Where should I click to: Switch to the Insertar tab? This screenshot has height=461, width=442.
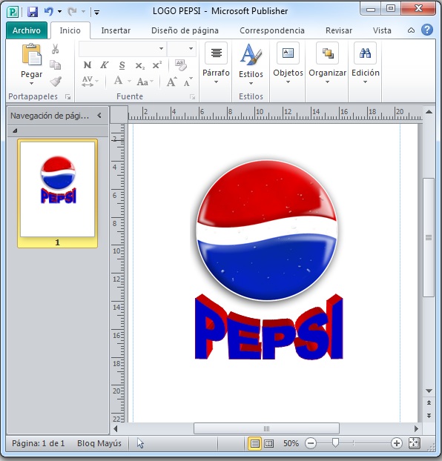[116, 30]
